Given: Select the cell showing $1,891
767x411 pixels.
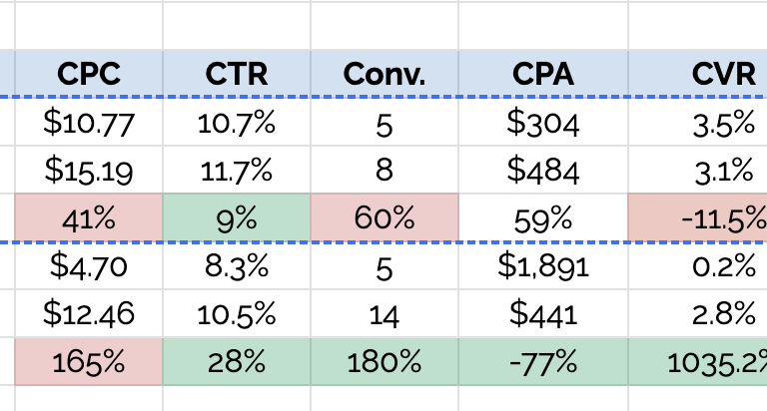Looking at the screenshot, I should [543, 266].
